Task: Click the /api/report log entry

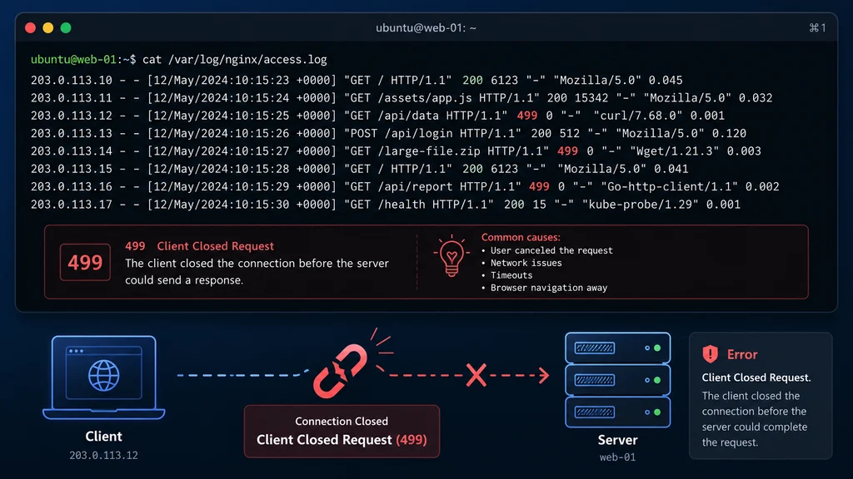Action: click(405, 187)
